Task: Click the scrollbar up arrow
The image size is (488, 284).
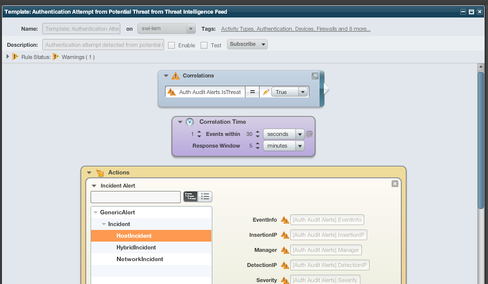Action: point(481,66)
